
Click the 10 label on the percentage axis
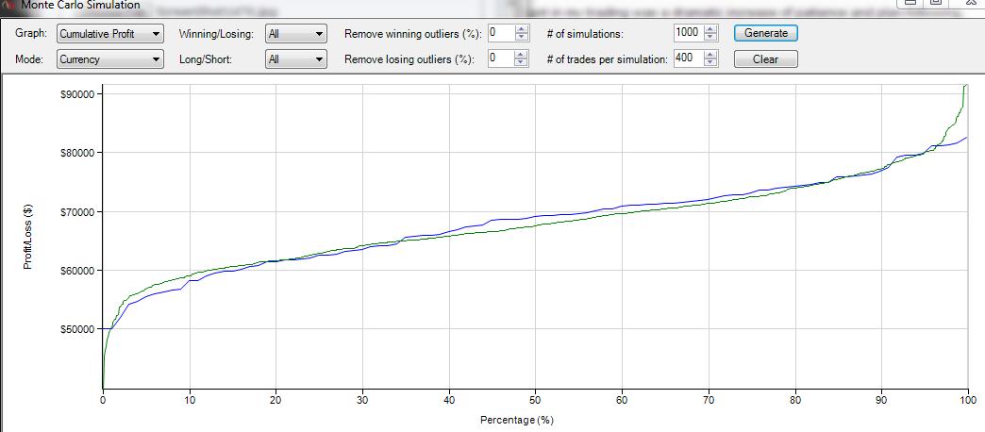189,399
